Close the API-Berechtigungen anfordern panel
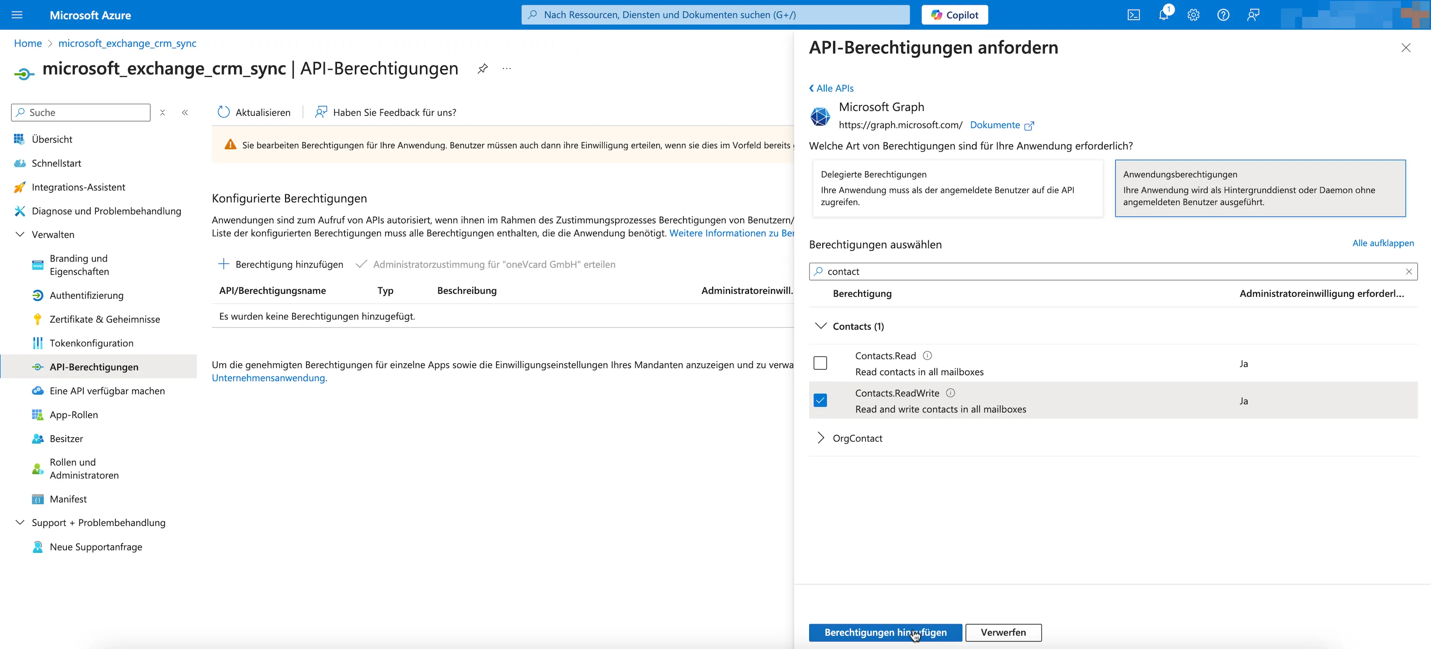Screen dimensions: 1431x649 click(x=1406, y=48)
